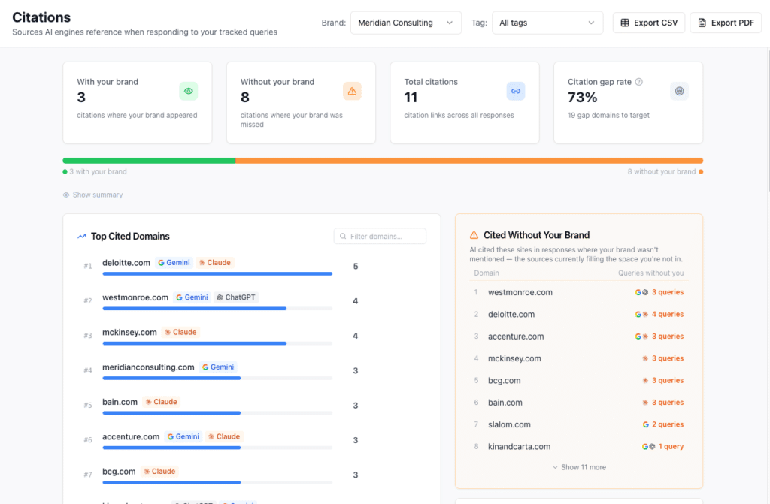This screenshot has width=770, height=504.
Task: Open 1 query link for kinandcarta.com
Action: point(671,447)
